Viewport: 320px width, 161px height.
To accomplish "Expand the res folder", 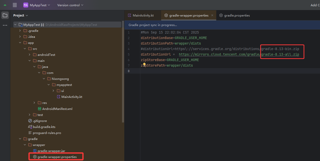I will [35, 103].
